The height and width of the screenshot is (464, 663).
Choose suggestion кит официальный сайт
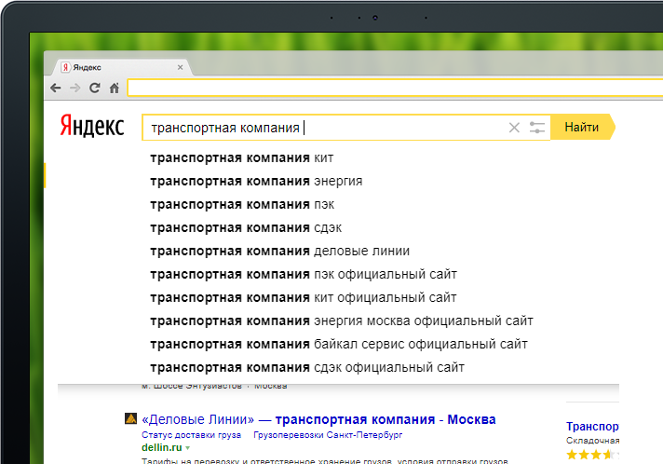point(304,298)
